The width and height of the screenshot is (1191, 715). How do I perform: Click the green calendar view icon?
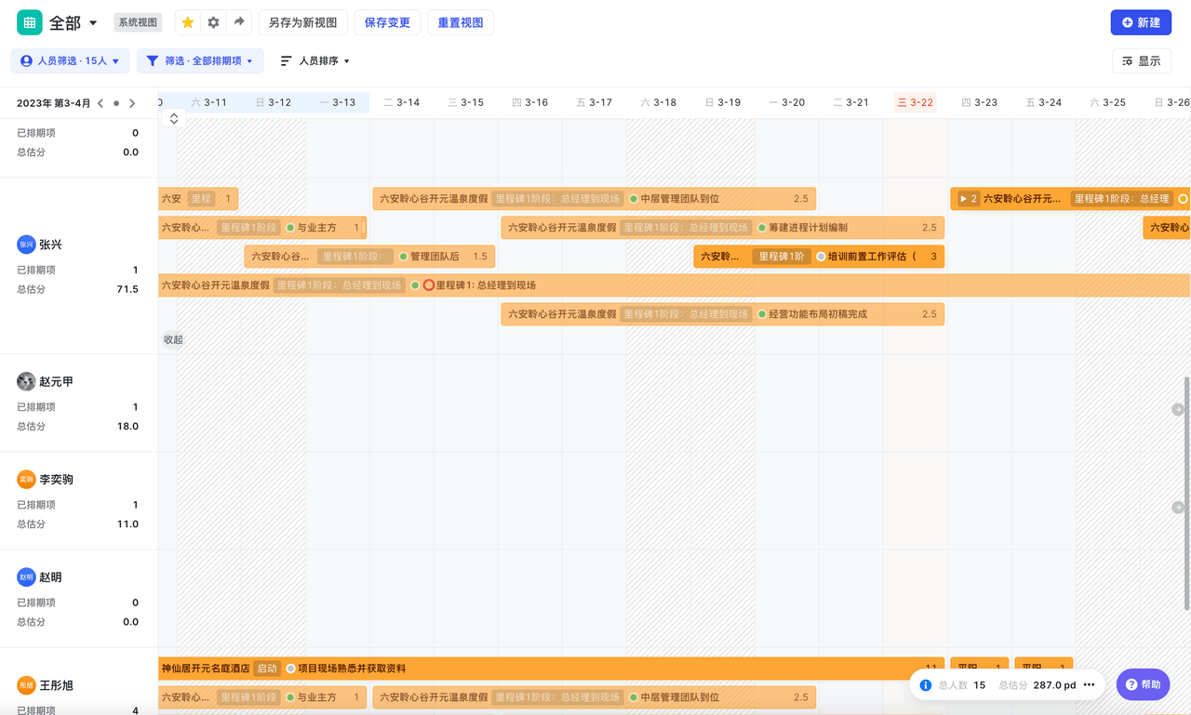tap(29, 22)
